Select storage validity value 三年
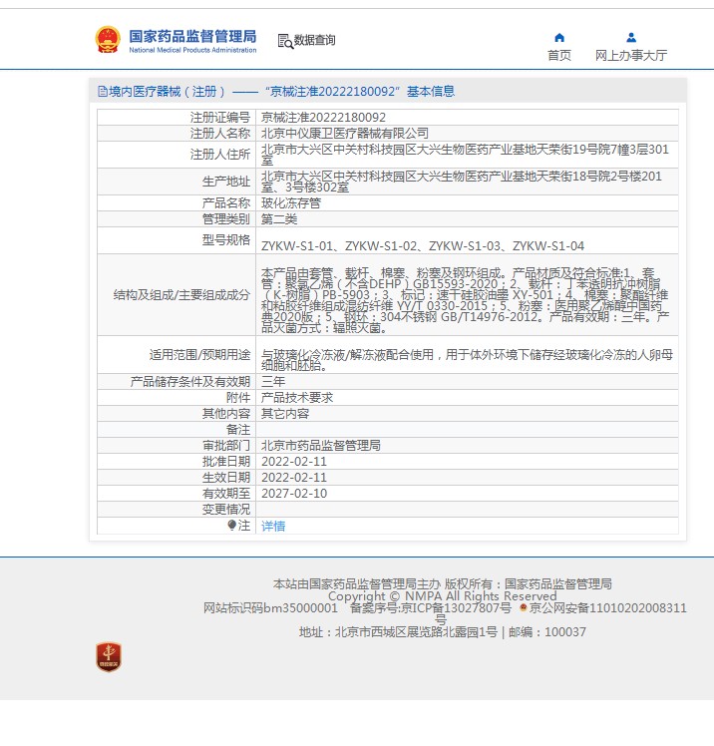714x746 pixels. pyautogui.click(x=273, y=382)
